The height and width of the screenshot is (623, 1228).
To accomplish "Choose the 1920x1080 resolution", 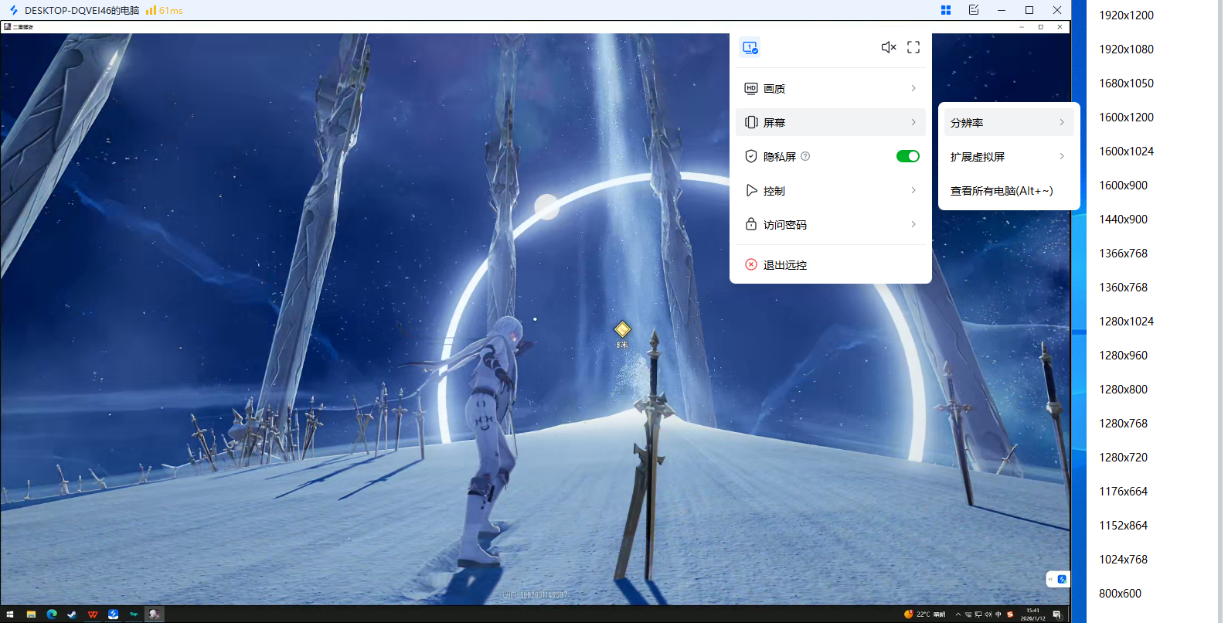I will [1126, 49].
